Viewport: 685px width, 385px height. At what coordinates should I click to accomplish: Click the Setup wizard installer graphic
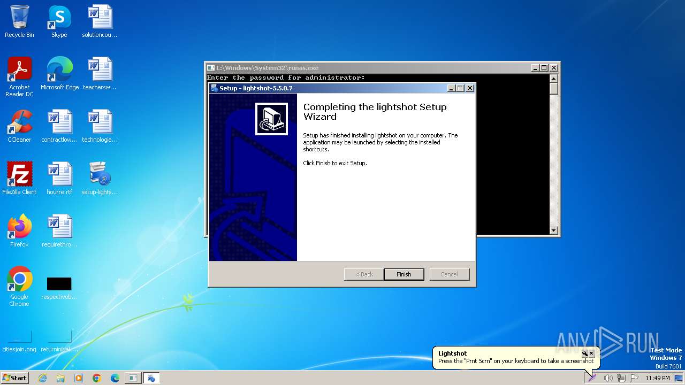click(271, 119)
